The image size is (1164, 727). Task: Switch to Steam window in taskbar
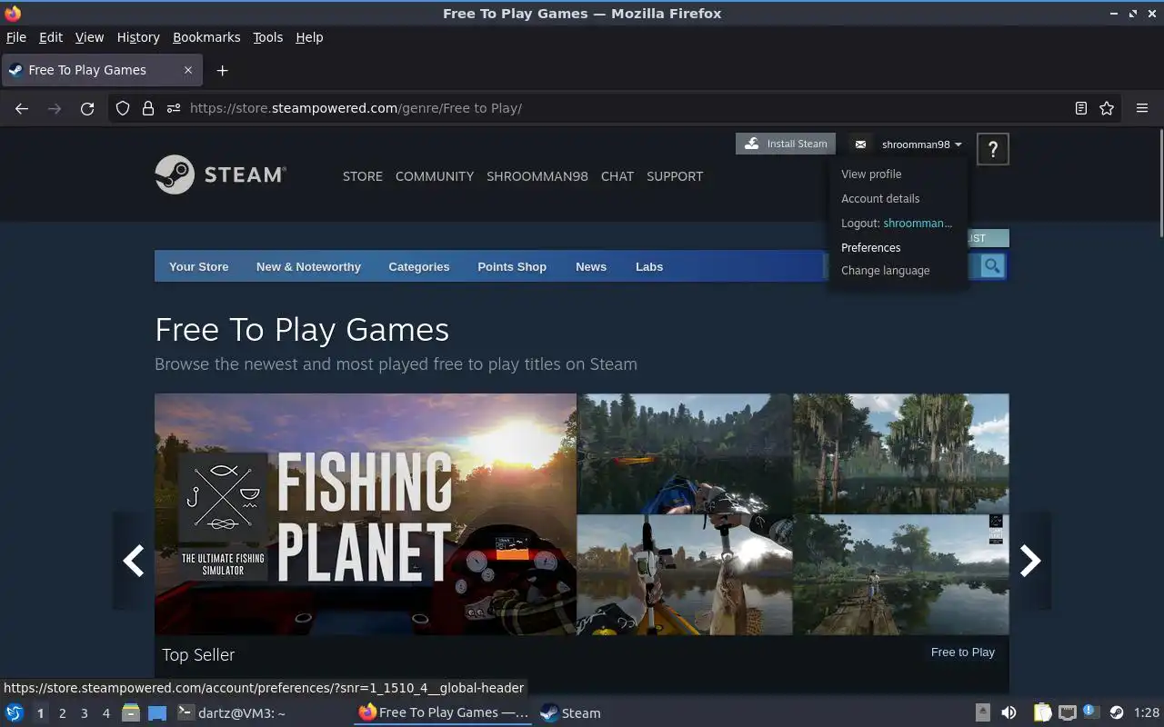coord(571,712)
